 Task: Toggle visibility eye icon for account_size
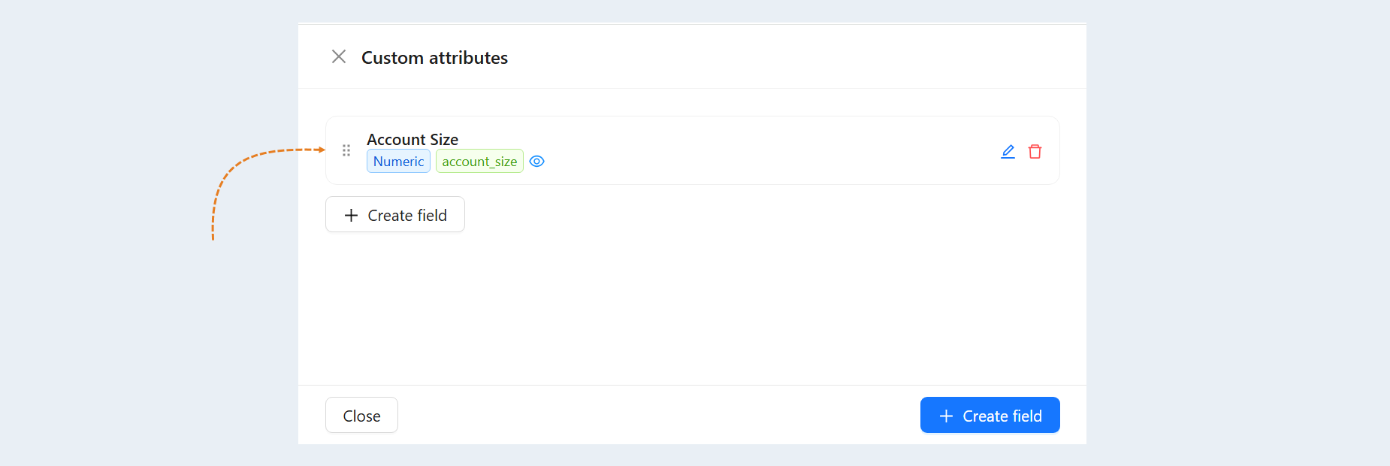536,162
